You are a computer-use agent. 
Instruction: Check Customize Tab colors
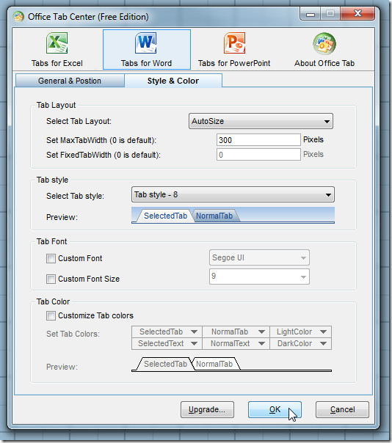click(x=51, y=315)
